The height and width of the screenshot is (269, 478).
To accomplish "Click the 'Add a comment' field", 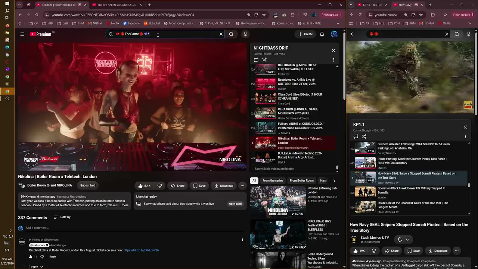I will point(37,228).
